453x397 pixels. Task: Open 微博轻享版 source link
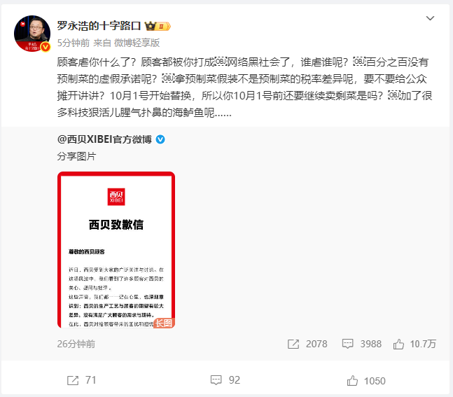137,43
